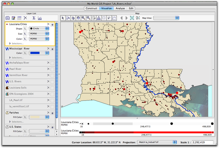219x148 pixels.
Task: Open the Map View dropdown
Action: pyautogui.click(x=166, y=18)
